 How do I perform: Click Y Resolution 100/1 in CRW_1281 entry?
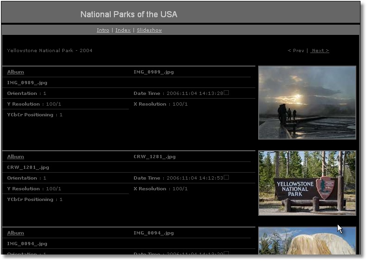pos(34,189)
